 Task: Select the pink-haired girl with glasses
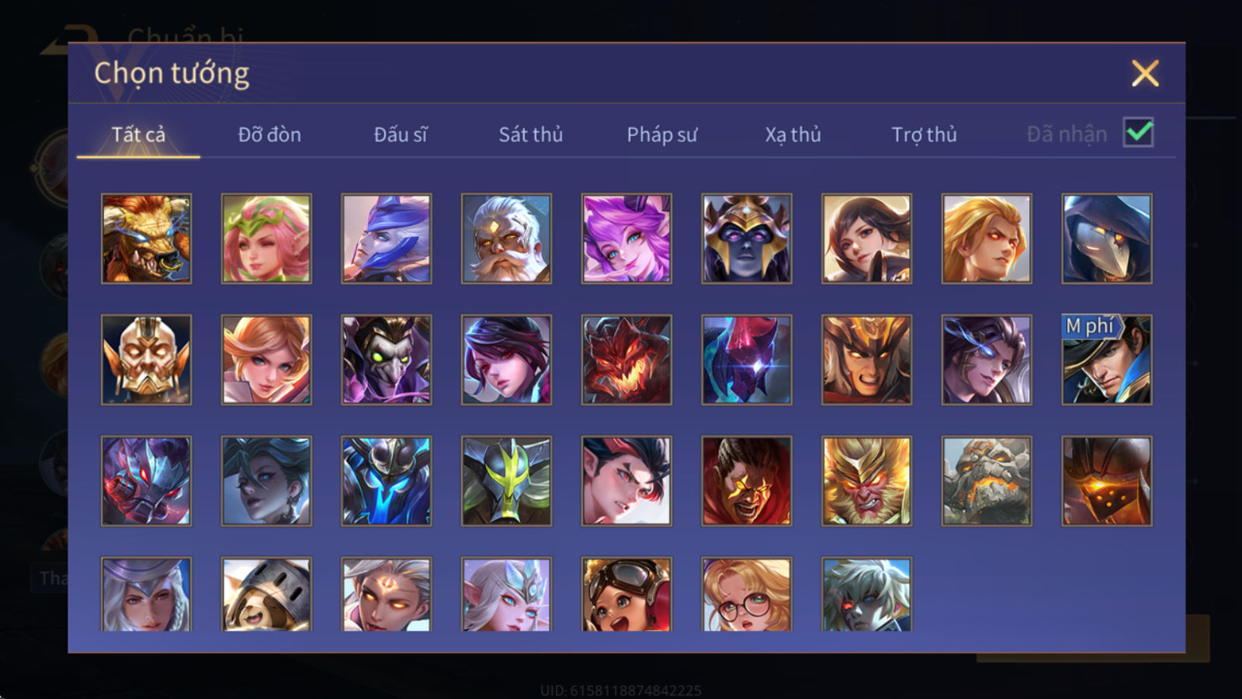point(747,594)
